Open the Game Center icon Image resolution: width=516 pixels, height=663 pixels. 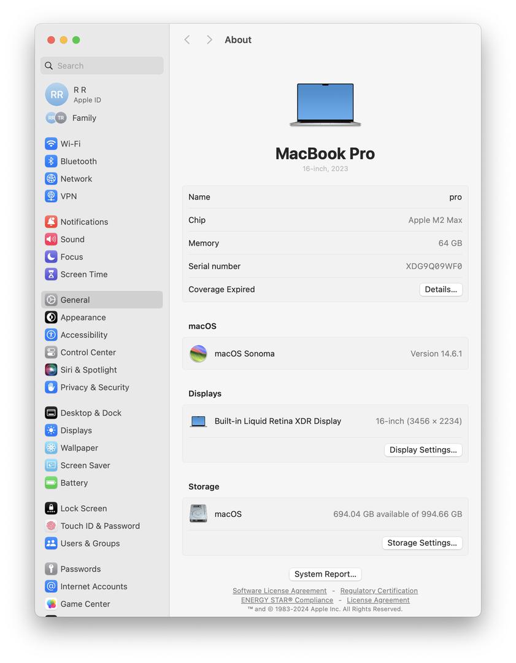click(x=51, y=604)
